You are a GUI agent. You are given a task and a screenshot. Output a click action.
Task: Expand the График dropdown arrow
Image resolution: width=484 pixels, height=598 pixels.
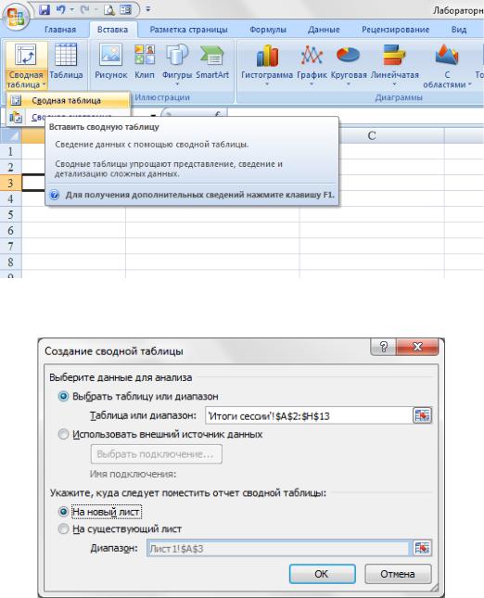point(312,84)
